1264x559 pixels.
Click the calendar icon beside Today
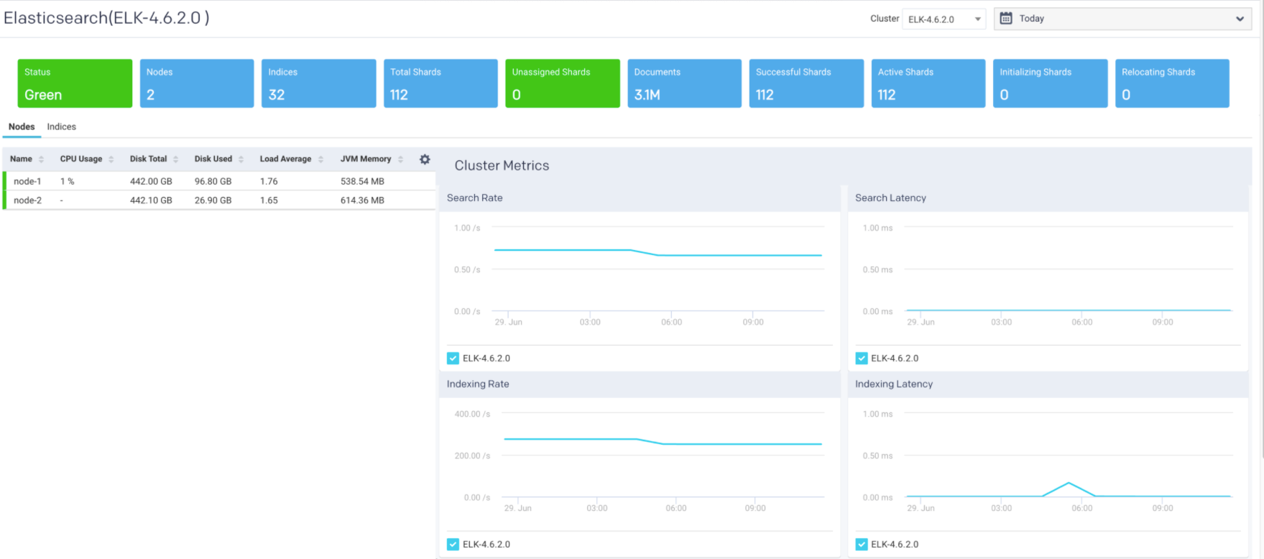(1006, 19)
